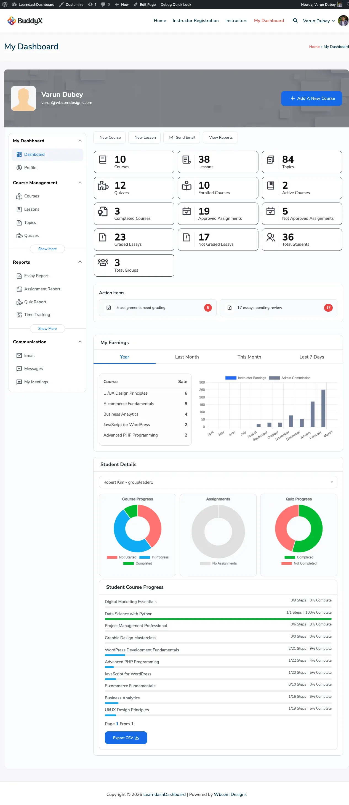Open the Instructor Registration nav item

(x=195, y=21)
